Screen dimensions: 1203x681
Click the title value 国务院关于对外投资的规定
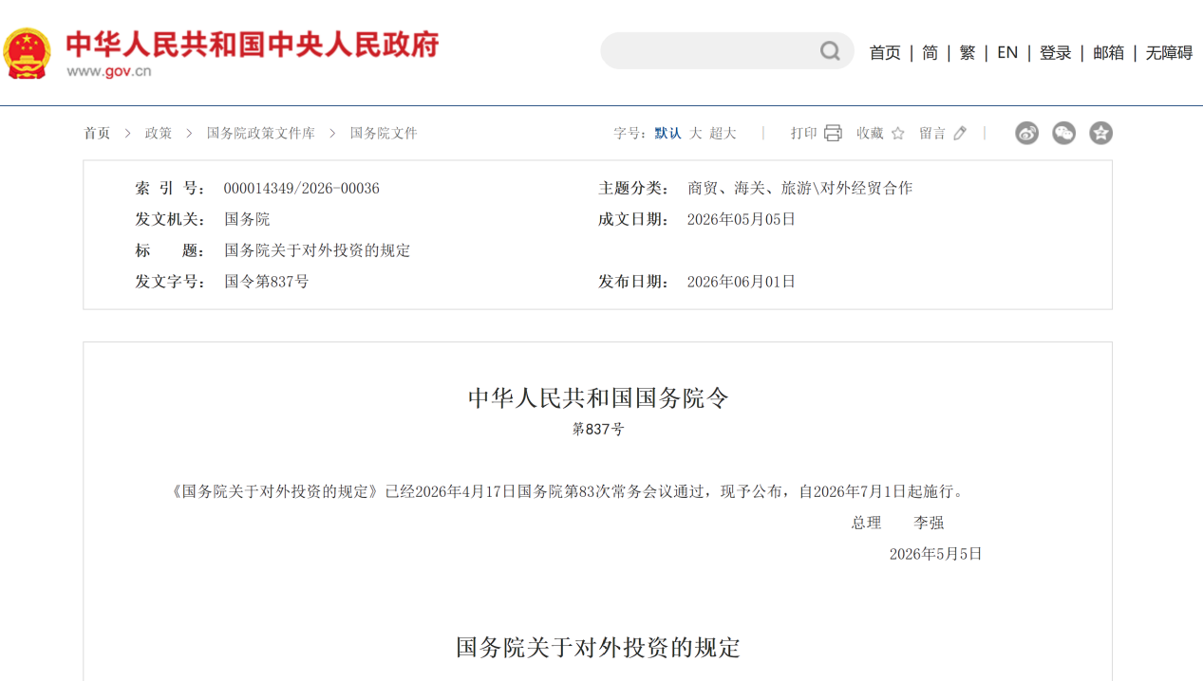click(317, 250)
